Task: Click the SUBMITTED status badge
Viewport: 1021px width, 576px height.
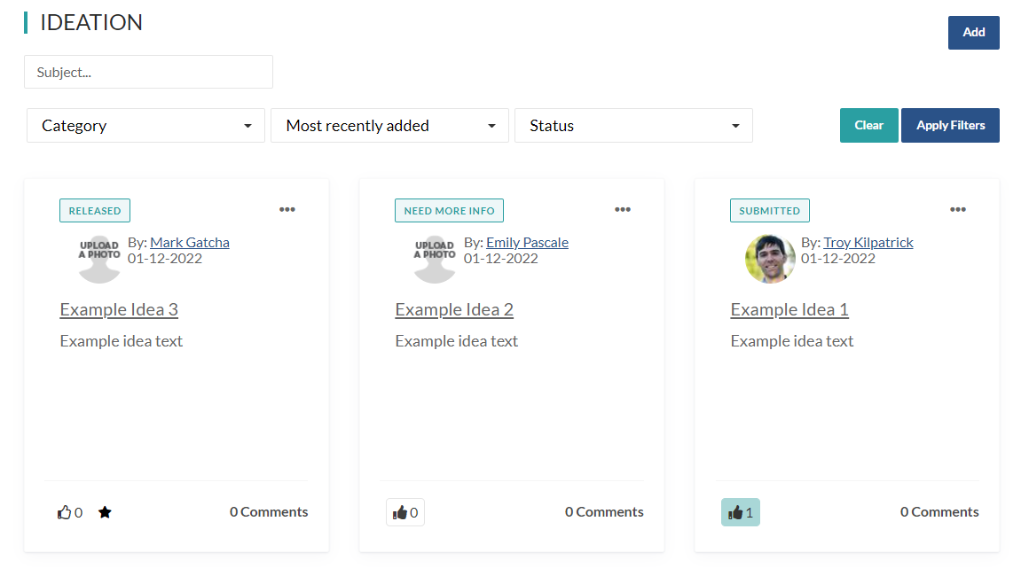Action: pyautogui.click(x=769, y=210)
